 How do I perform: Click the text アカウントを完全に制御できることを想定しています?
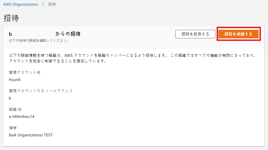pos(58,61)
